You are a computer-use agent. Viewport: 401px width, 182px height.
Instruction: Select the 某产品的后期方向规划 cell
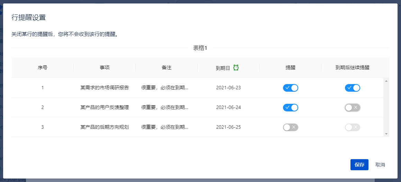[x=104, y=127]
